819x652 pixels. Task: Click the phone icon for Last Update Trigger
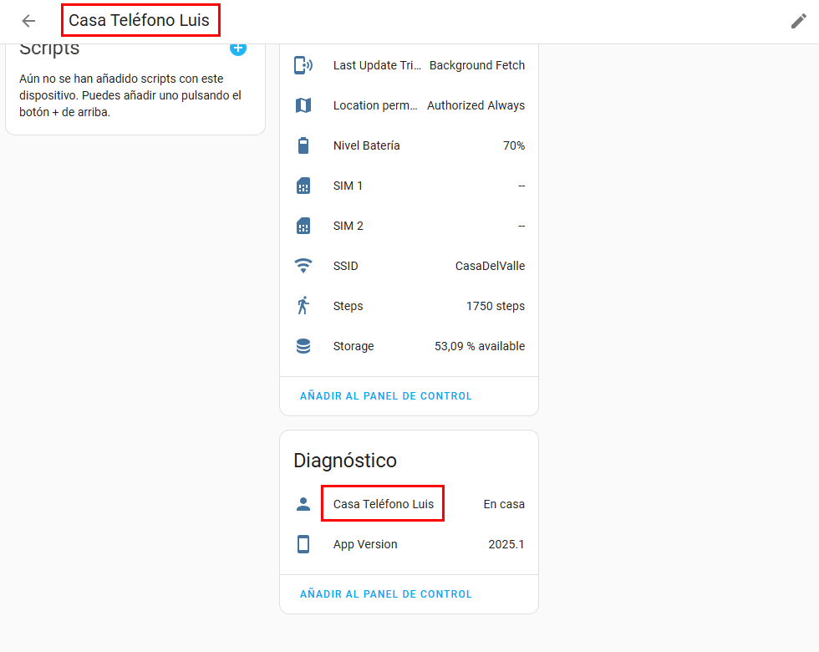(x=303, y=65)
